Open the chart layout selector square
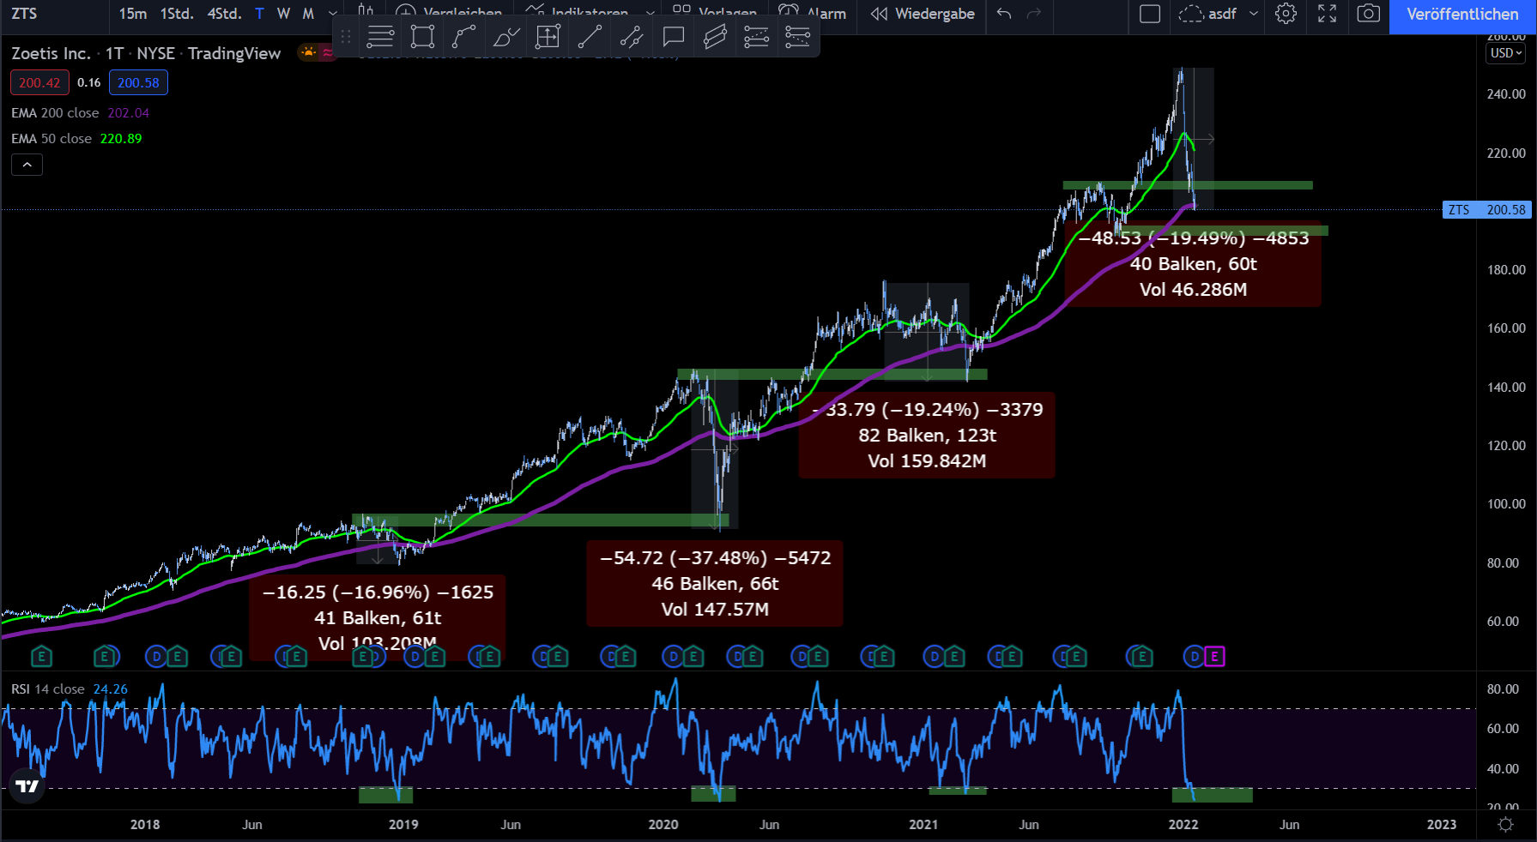 click(x=1150, y=14)
